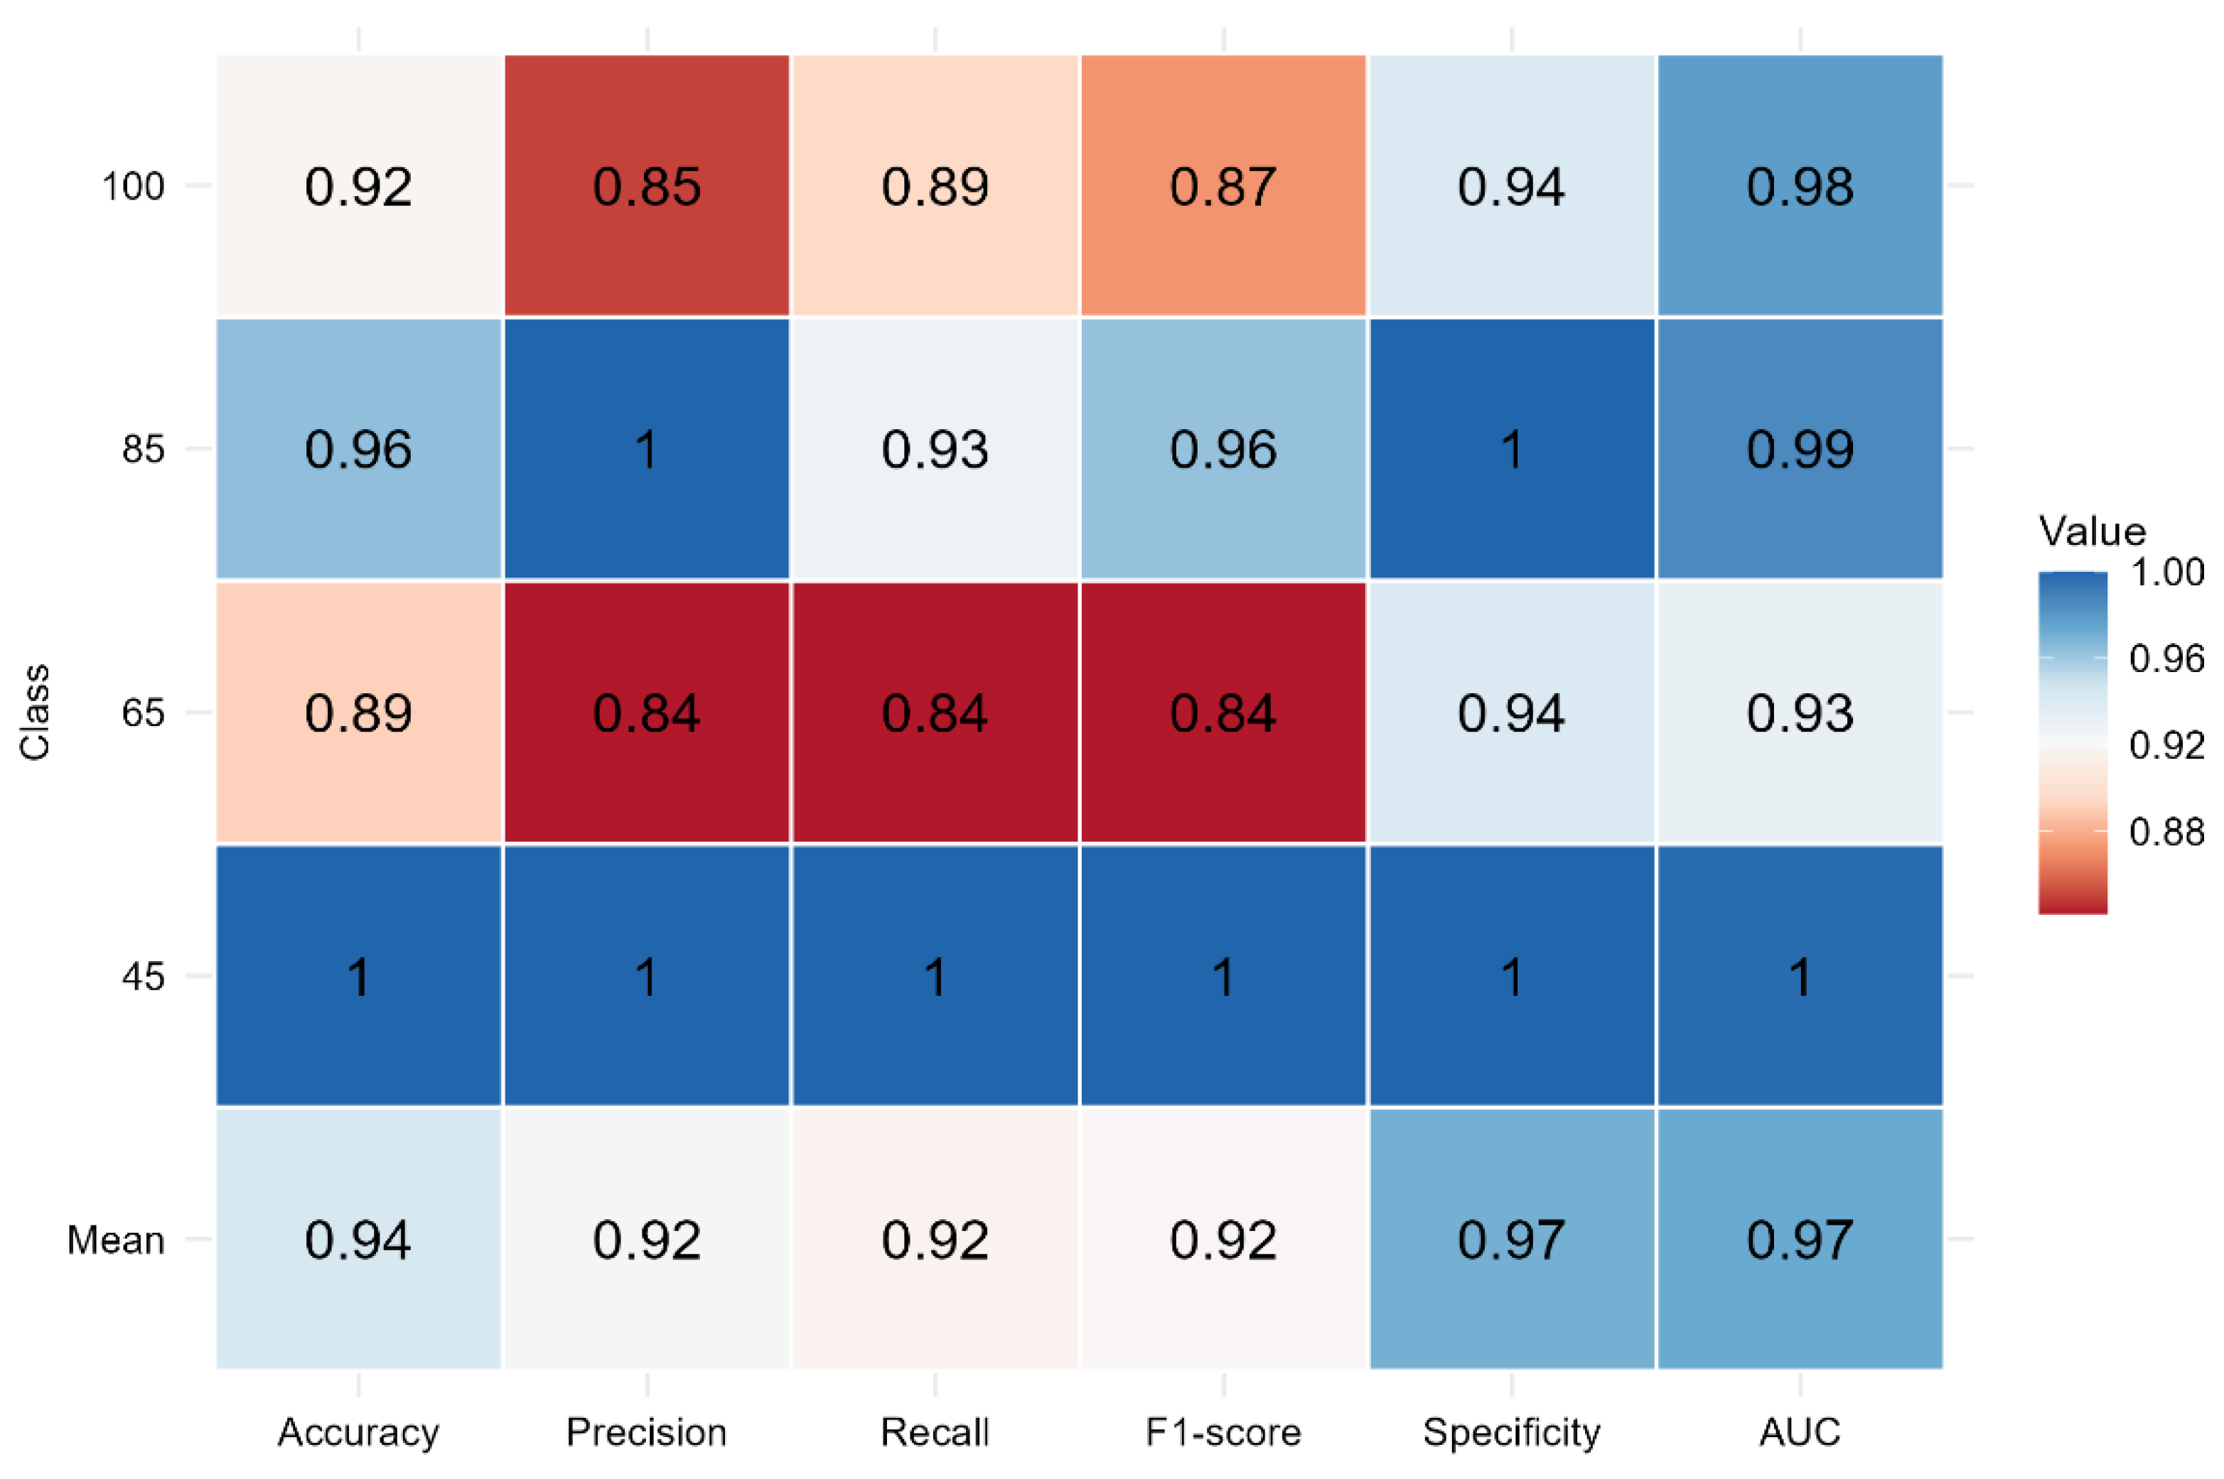Select the 100 class row label
This screenshot has height=1479, width=2224.
133,186
